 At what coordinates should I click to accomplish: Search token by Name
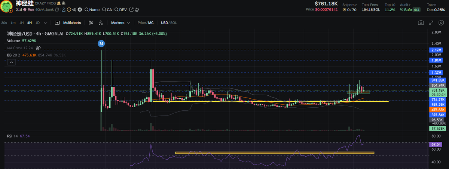coord(92,10)
